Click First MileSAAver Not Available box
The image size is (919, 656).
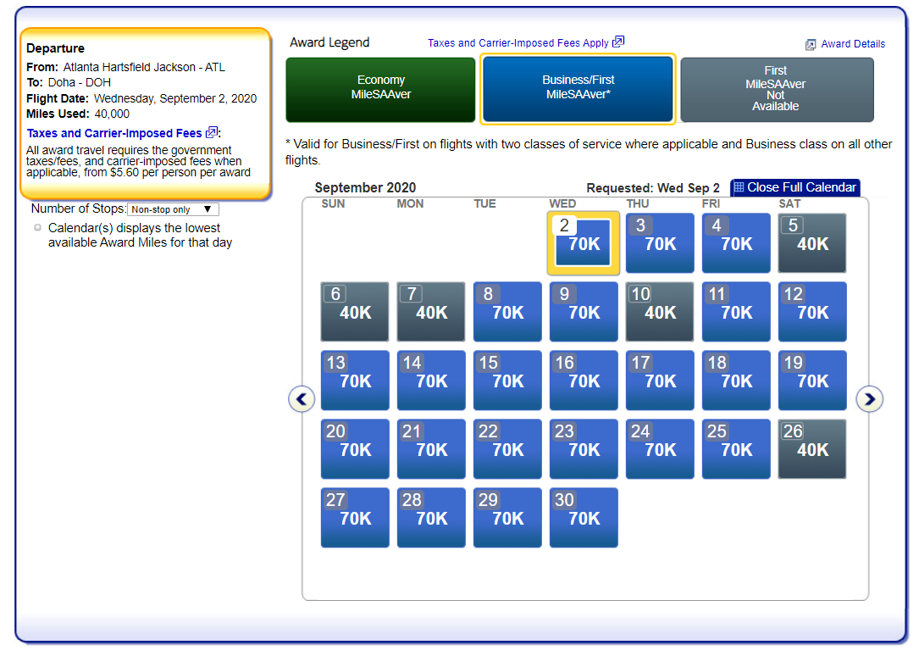pyautogui.click(x=776, y=90)
